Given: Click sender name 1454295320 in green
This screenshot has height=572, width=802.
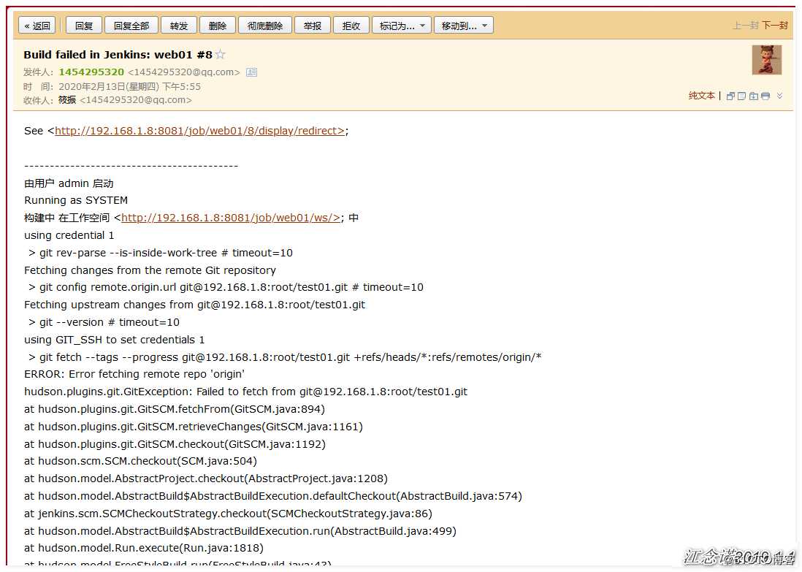Looking at the screenshot, I should coord(91,72).
